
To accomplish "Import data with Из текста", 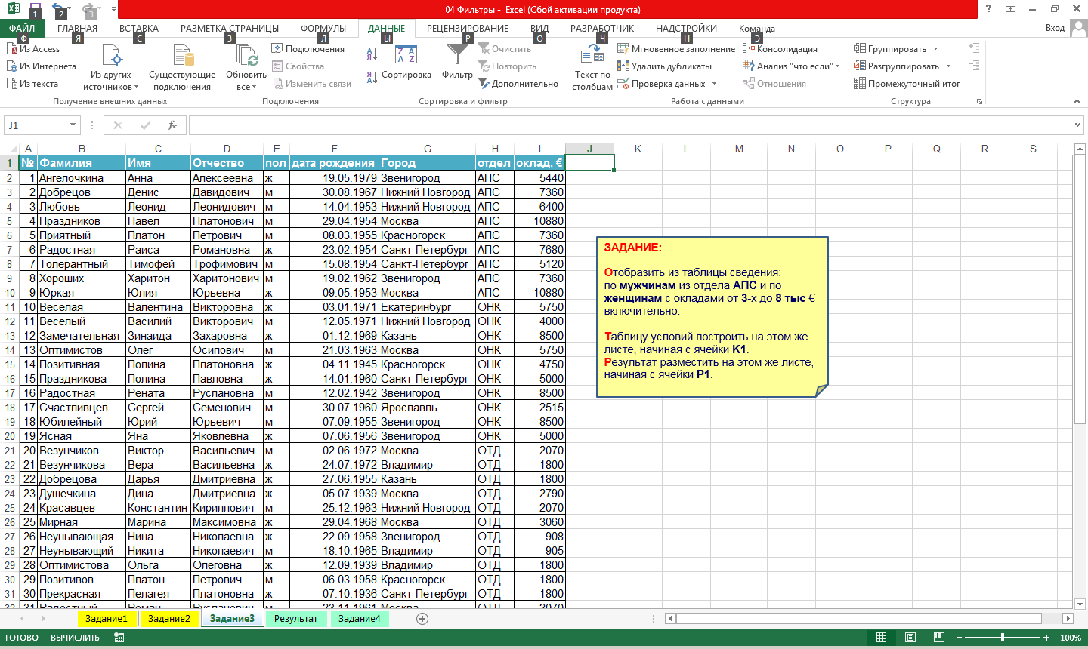I will [x=32, y=84].
